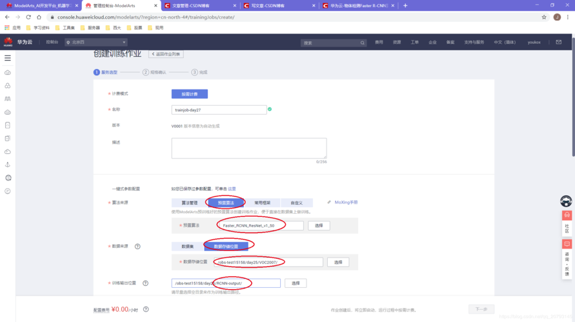This screenshot has height=322, width=575.
Task: Click the globe sidebar icon
Action: coord(8,178)
